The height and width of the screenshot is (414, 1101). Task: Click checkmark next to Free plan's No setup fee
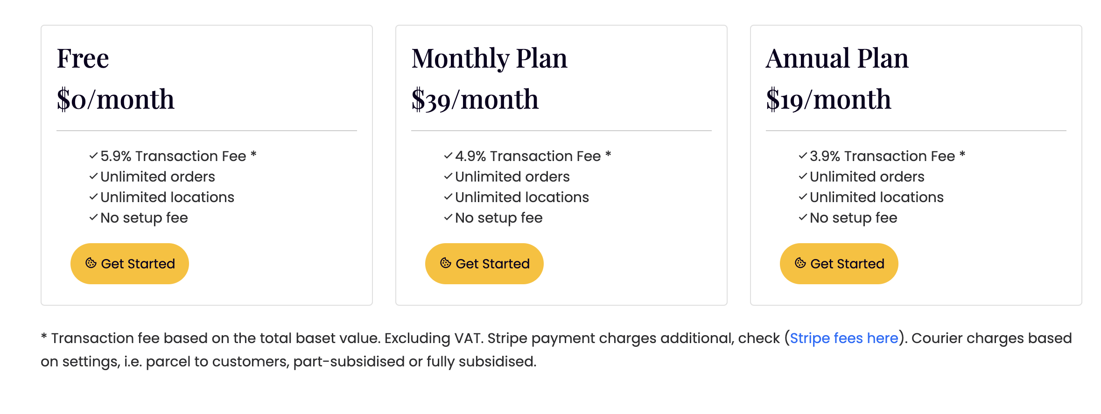pos(93,218)
